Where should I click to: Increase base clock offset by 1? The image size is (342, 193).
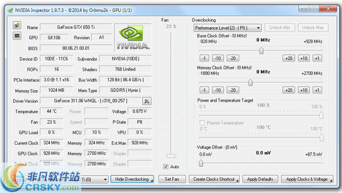[317, 58]
